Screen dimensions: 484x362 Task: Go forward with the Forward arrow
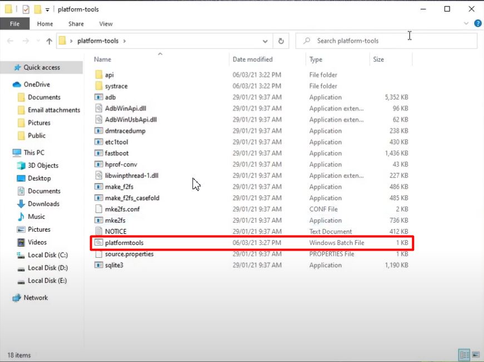pyautogui.click(x=26, y=41)
